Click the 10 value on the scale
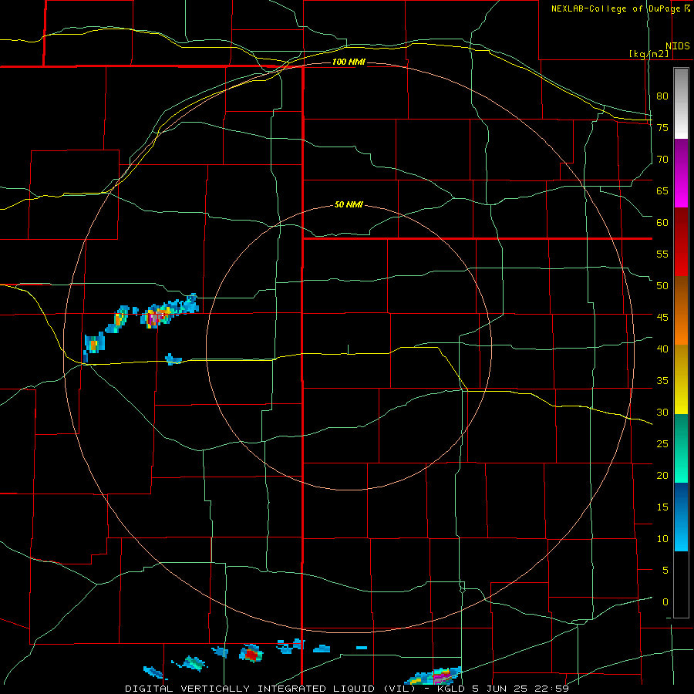Viewport: 694px width, 694px height. pyautogui.click(x=662, y=539)
